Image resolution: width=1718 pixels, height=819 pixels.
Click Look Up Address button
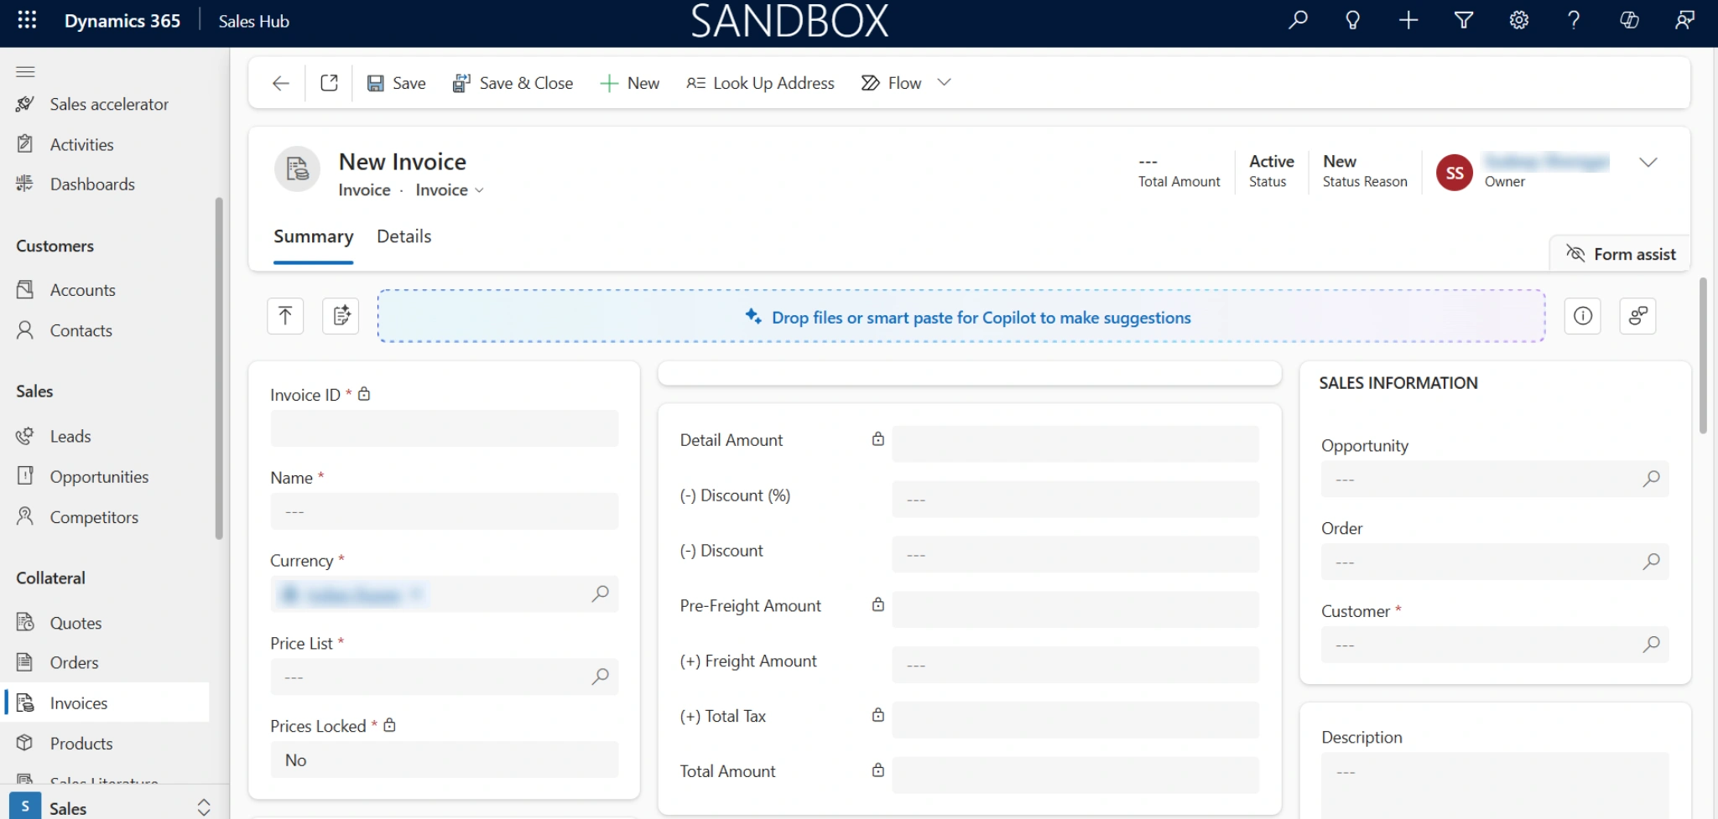point(760,83)
